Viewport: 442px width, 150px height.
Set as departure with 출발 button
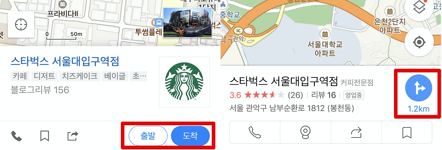(x=148, y=136)
